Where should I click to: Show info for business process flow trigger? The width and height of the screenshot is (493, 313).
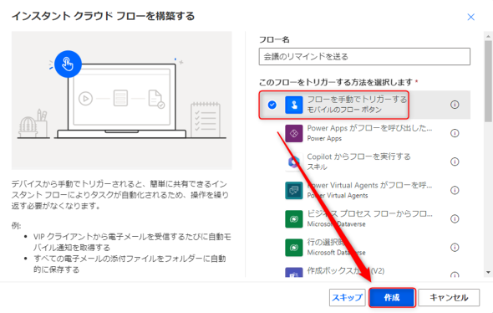coord(455,218)
